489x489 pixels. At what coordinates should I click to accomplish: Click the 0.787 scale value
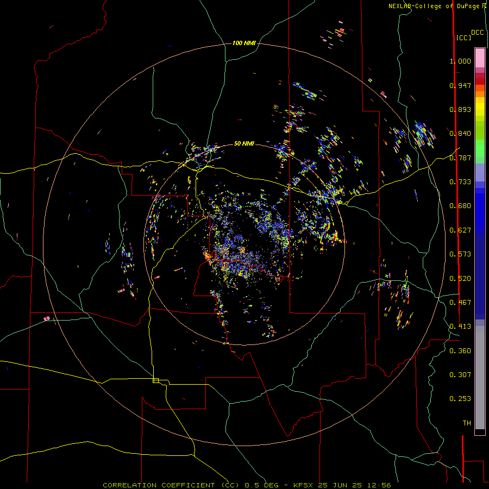coord(460,158)
